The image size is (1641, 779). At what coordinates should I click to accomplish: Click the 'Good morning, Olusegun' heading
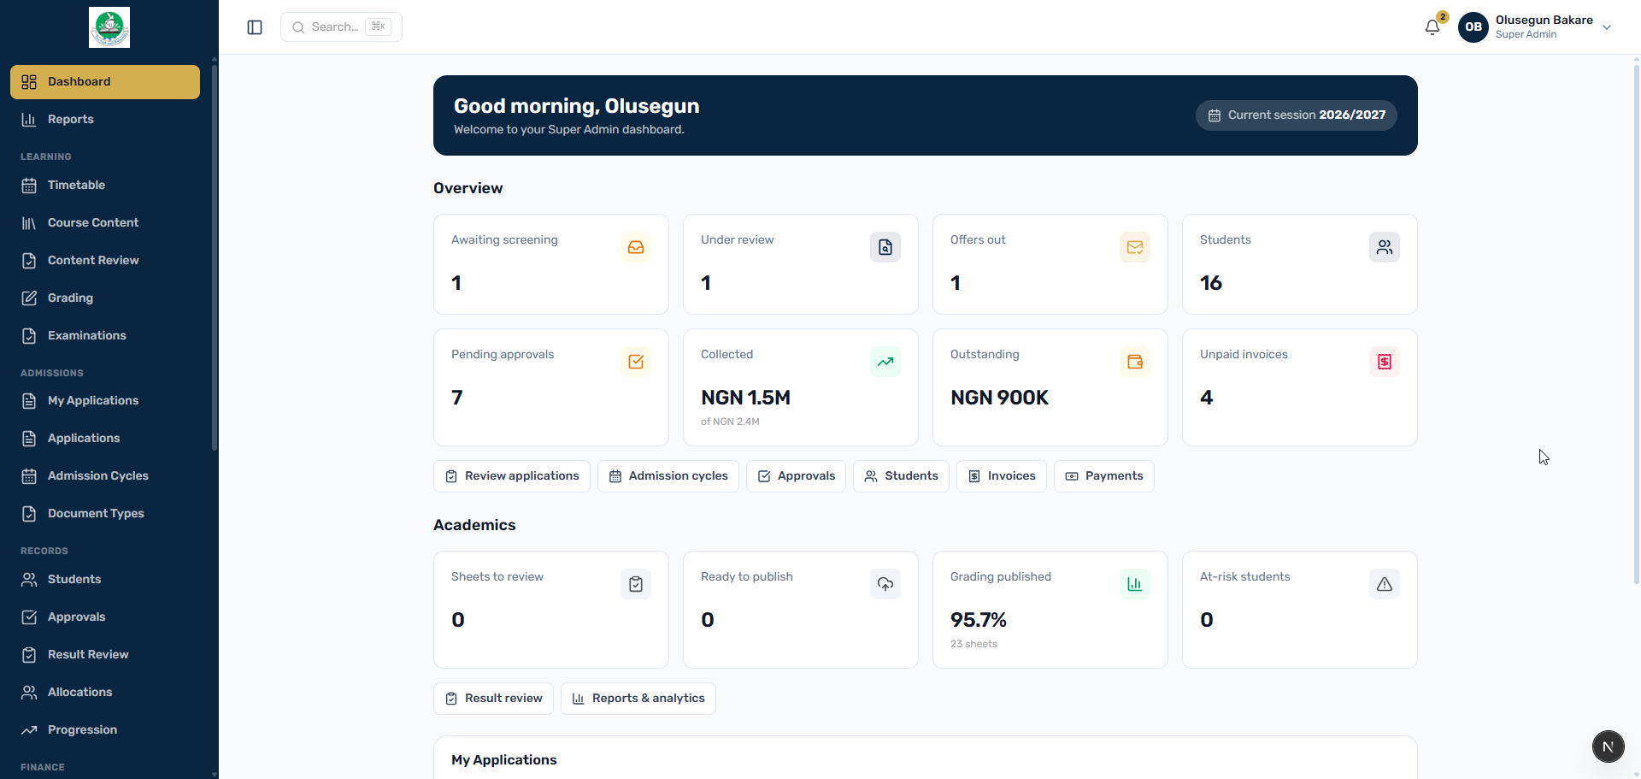(x=577, y=106)
